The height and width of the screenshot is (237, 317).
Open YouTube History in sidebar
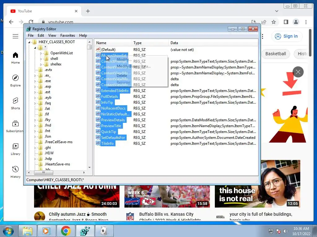tap(15, 172)
